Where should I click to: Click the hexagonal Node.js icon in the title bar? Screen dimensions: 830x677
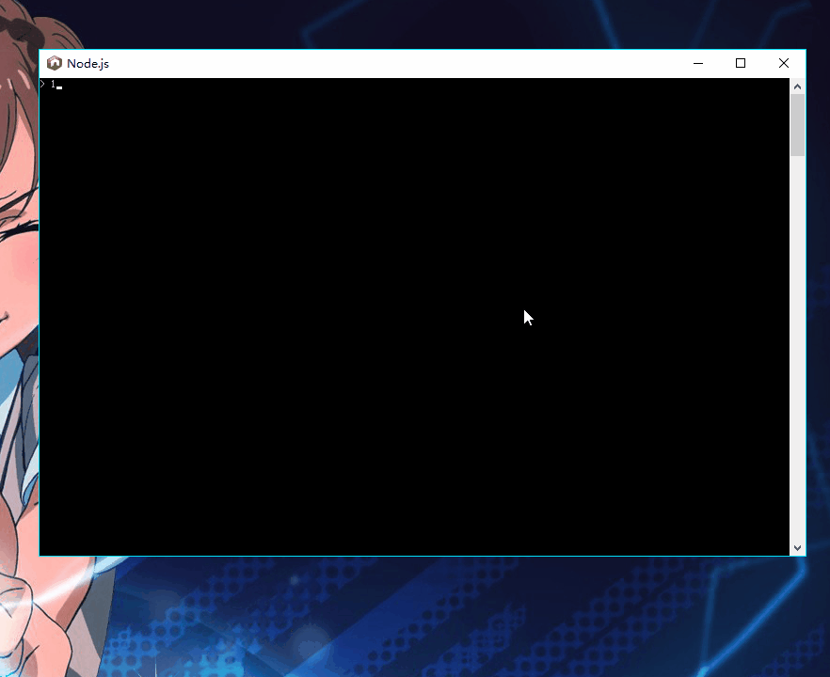[55, 63]
